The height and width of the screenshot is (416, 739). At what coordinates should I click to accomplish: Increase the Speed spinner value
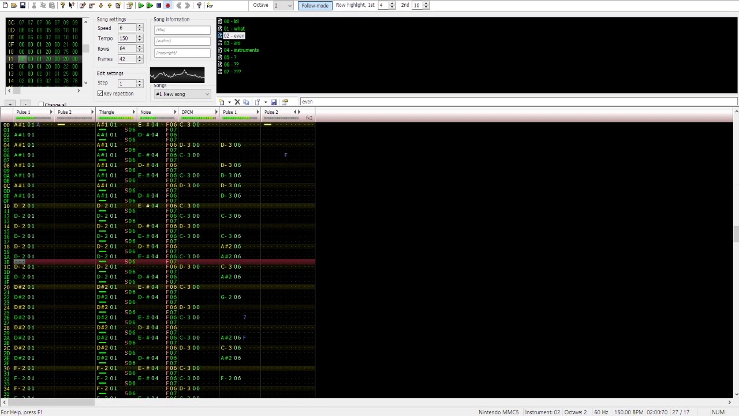point(139,26)
